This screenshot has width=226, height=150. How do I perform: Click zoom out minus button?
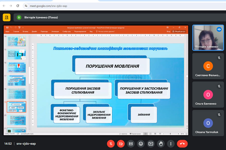point(163,134)
